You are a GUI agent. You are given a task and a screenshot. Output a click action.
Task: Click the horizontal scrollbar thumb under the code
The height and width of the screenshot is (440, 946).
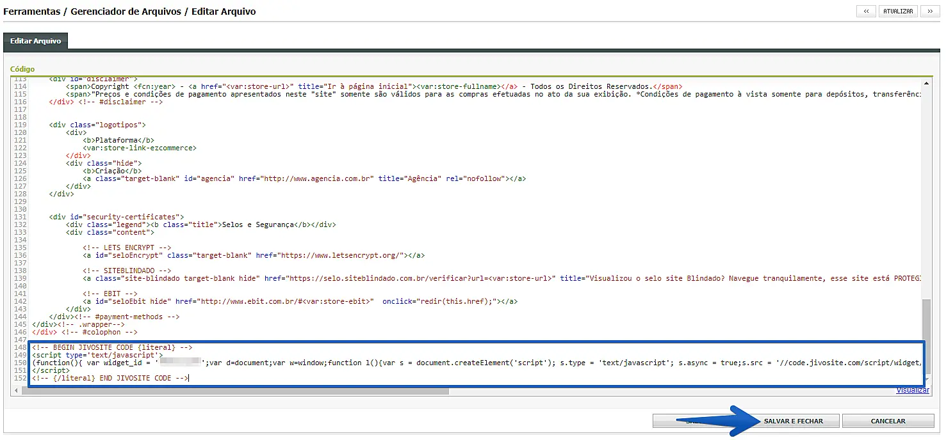[x=240, y=390]
